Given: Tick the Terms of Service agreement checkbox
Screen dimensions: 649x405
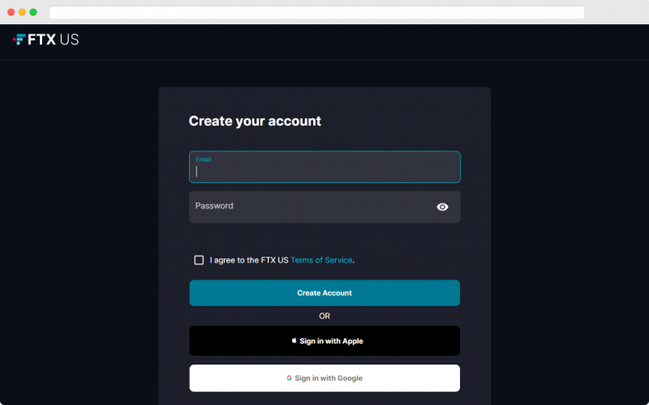Looking at the screenshot, I should pos(199,260).
